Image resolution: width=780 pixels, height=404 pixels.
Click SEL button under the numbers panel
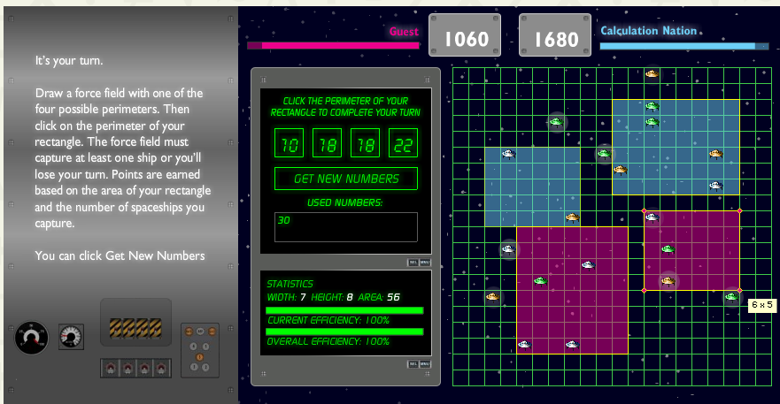[413, 263]
